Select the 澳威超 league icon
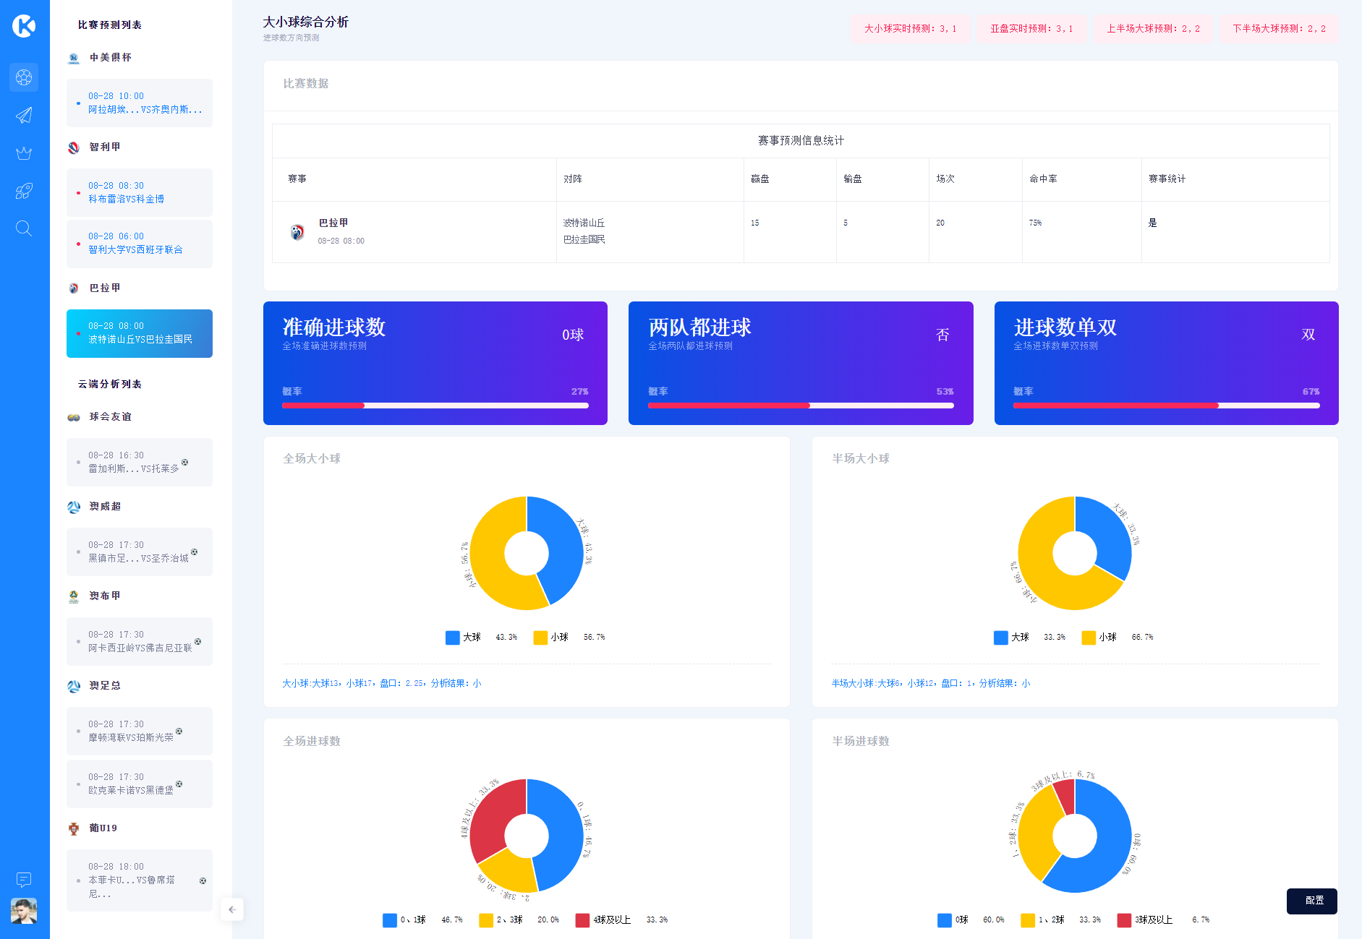Screen dimensions: 1362x939 [x=74, y=507]
